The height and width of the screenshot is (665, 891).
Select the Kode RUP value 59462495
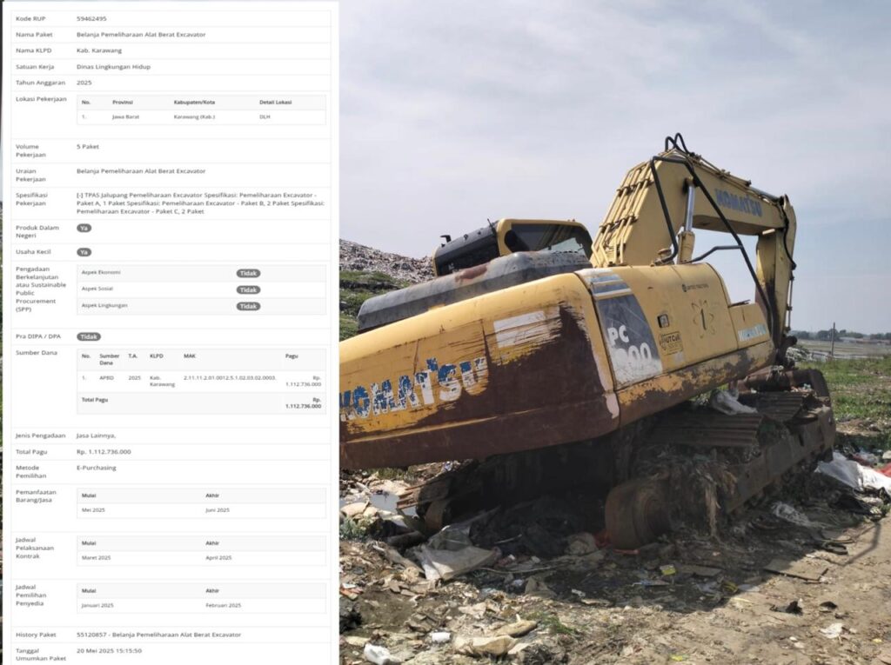pos(91,19)
